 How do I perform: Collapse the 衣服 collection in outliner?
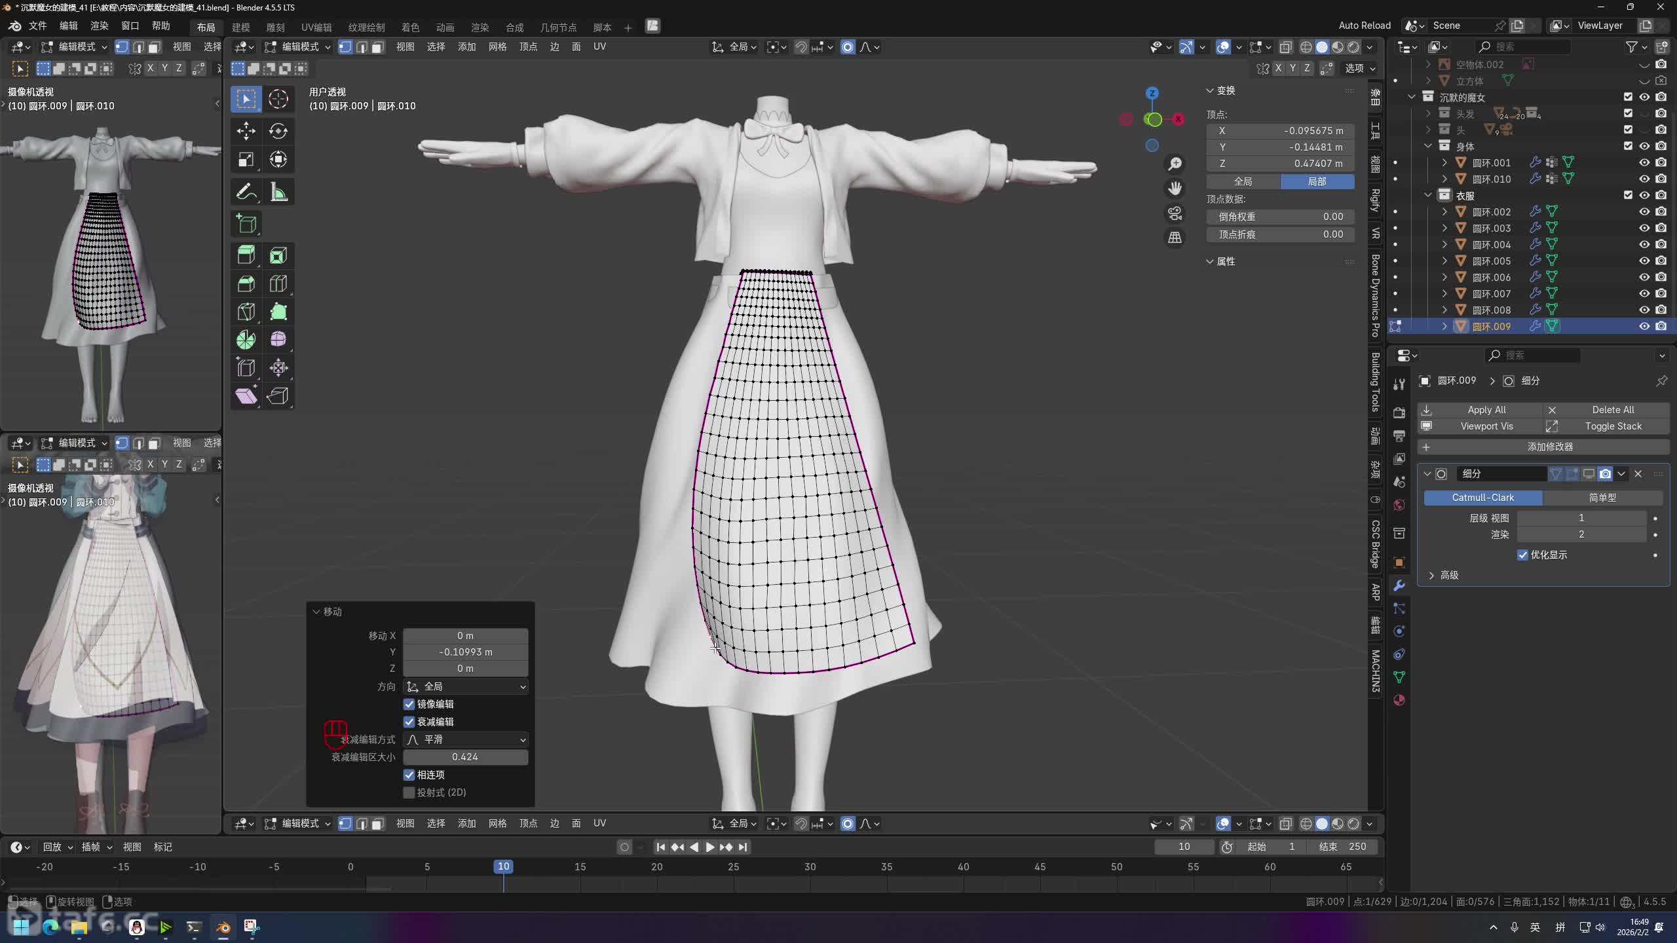click(x=1428, y=195)
